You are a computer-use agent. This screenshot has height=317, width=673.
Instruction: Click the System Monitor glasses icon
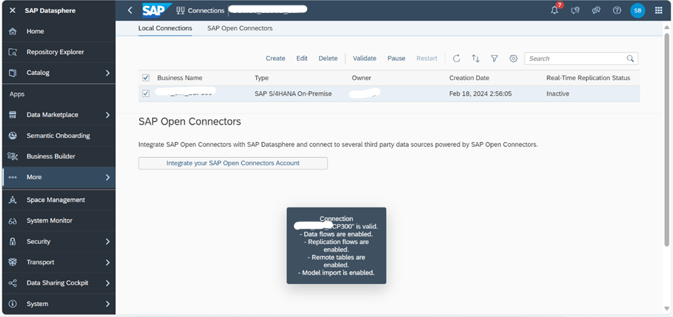click(x=13, y=221)
